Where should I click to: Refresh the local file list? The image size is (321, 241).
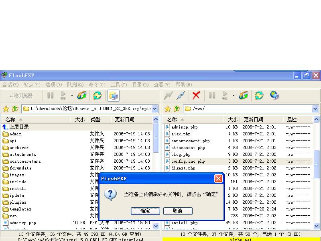(x=98, y=96)
